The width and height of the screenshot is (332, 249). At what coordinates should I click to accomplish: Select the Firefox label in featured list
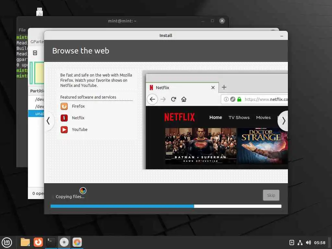point(78,106)
